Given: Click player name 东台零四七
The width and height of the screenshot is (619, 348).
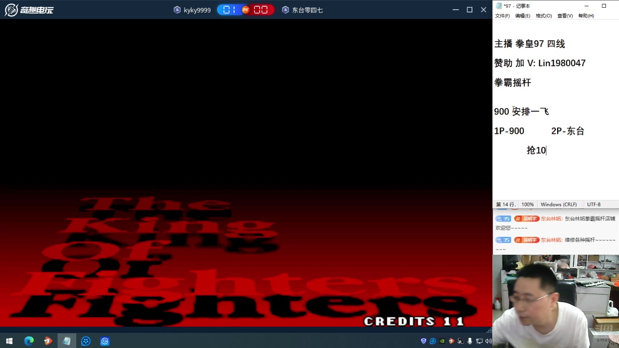Looking at the screenshot, I should 307,10.
